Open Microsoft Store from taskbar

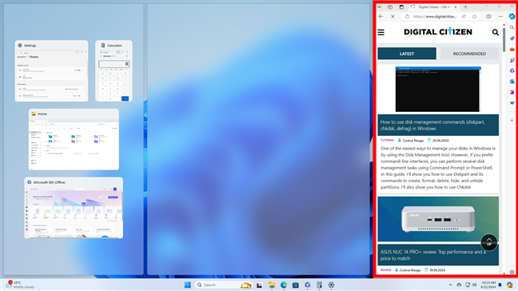pos(295,285)
